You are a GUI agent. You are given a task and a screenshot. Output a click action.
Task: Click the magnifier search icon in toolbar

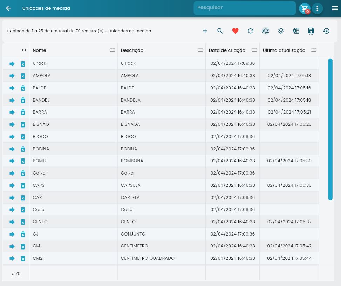[220, 31]
